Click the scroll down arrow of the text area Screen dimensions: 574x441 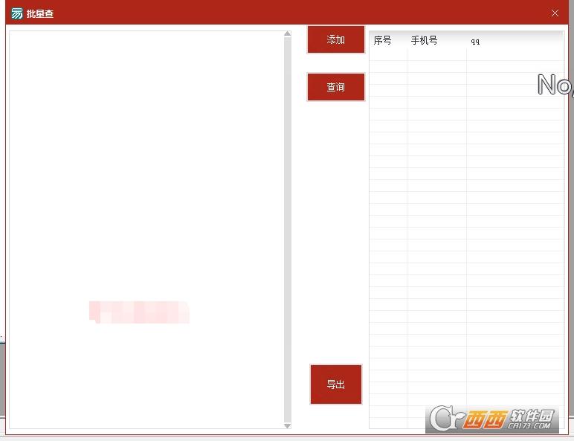287,425
